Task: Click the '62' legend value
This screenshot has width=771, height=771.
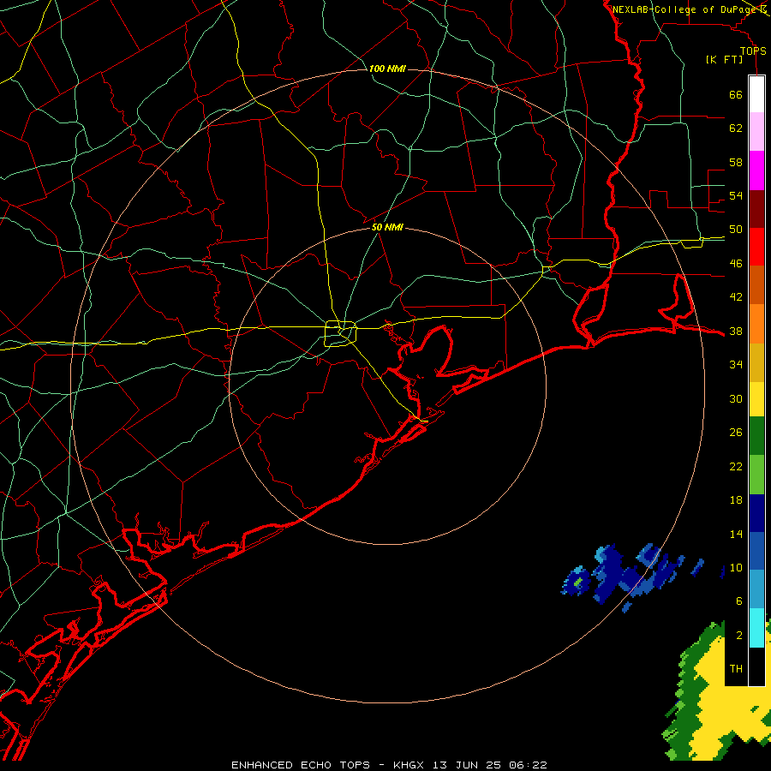Action: click(736, 128)
